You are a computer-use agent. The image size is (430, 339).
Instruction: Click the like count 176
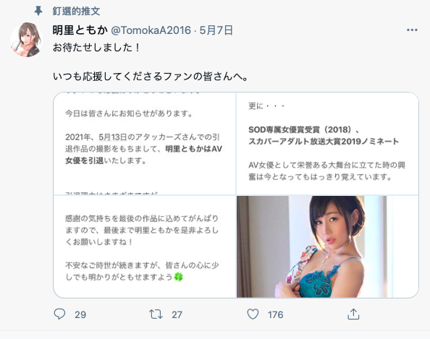pyautogui.click(x=275, y=314)
